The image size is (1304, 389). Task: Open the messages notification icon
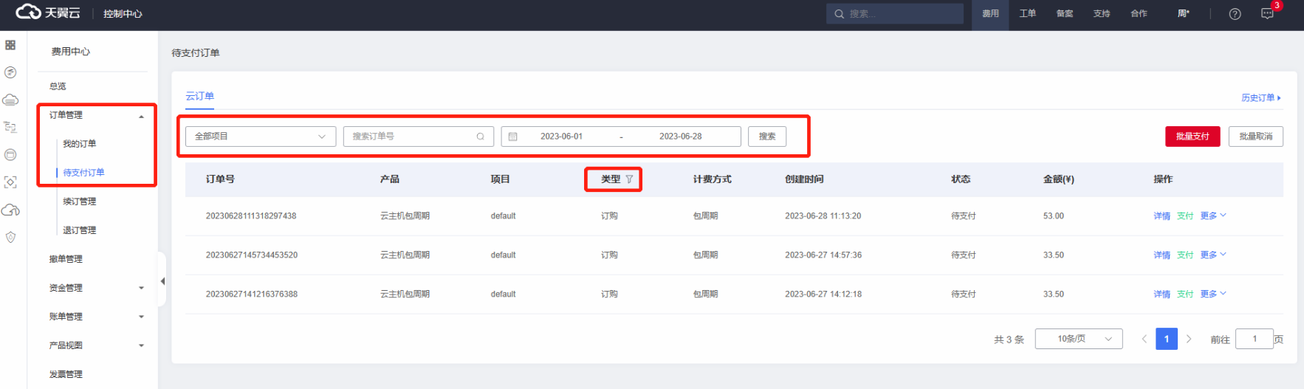tap(1267, 14)
